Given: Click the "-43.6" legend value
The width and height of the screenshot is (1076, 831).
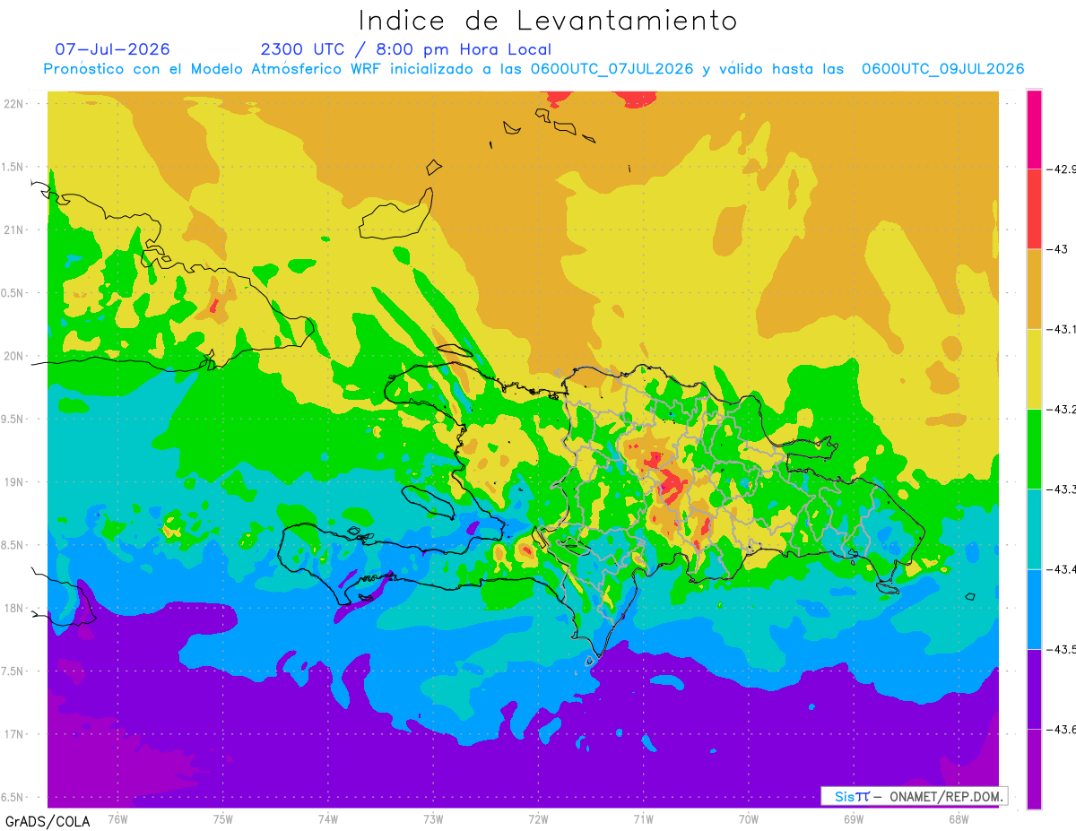Looking at the screenshot, I should click(x=1063, y=729).
